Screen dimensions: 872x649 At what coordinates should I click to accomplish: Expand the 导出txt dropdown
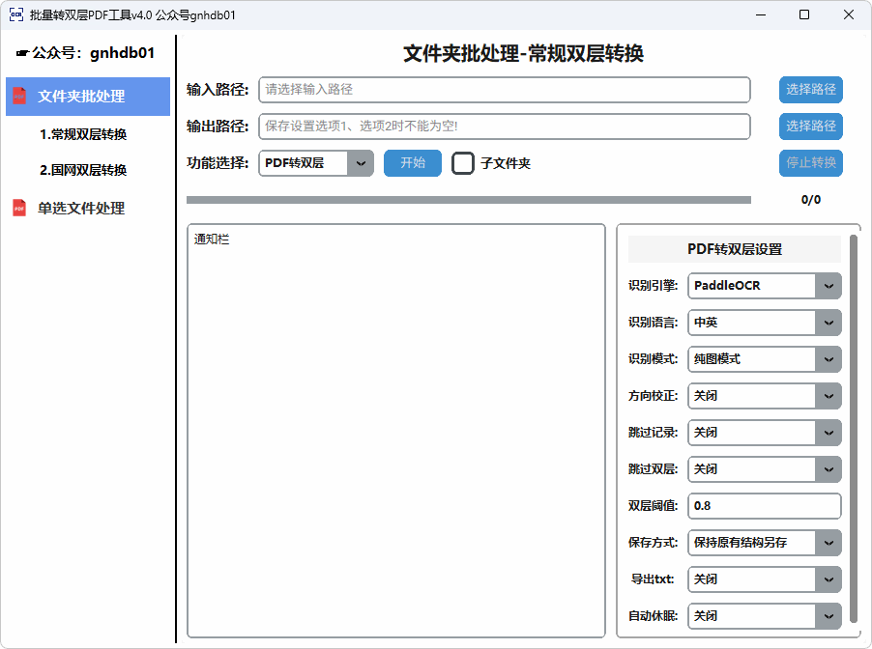764,579
